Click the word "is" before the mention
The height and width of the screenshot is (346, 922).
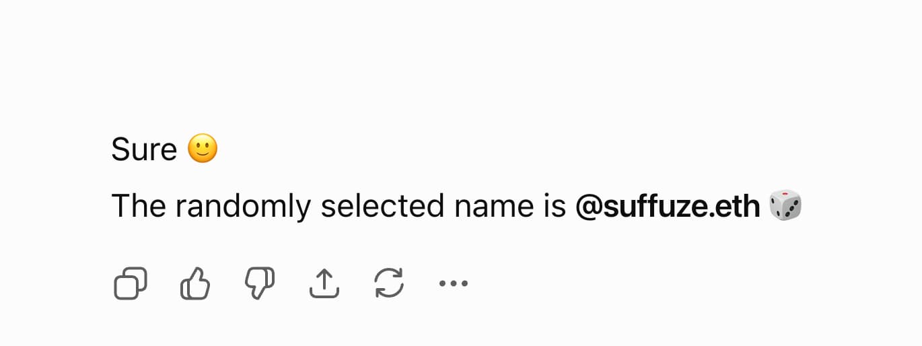coord(553,206)
